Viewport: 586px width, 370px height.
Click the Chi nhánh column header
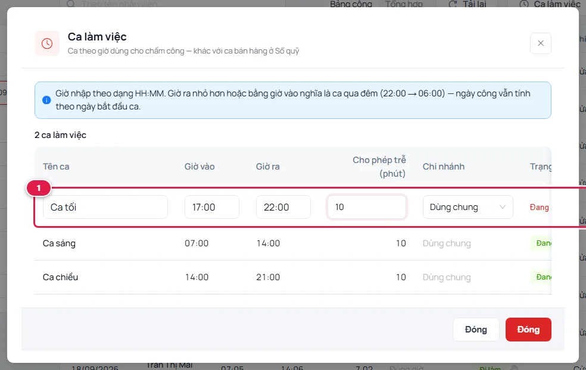444,167
